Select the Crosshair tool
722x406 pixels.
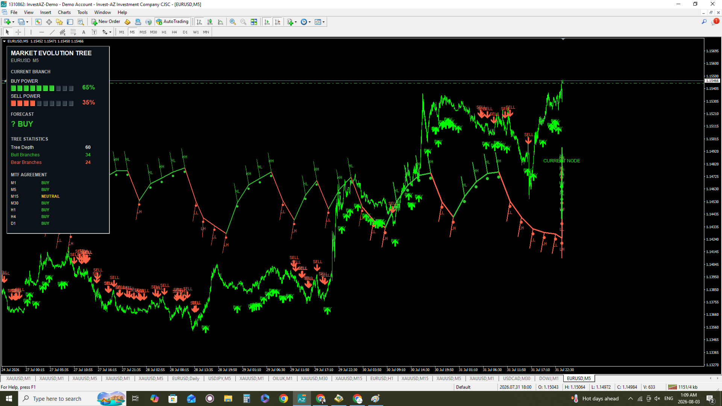tap(18, 32)
